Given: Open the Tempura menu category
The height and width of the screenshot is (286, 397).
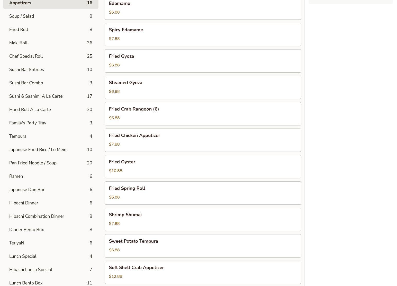Looking at the screenshot, I should [51, 136].
